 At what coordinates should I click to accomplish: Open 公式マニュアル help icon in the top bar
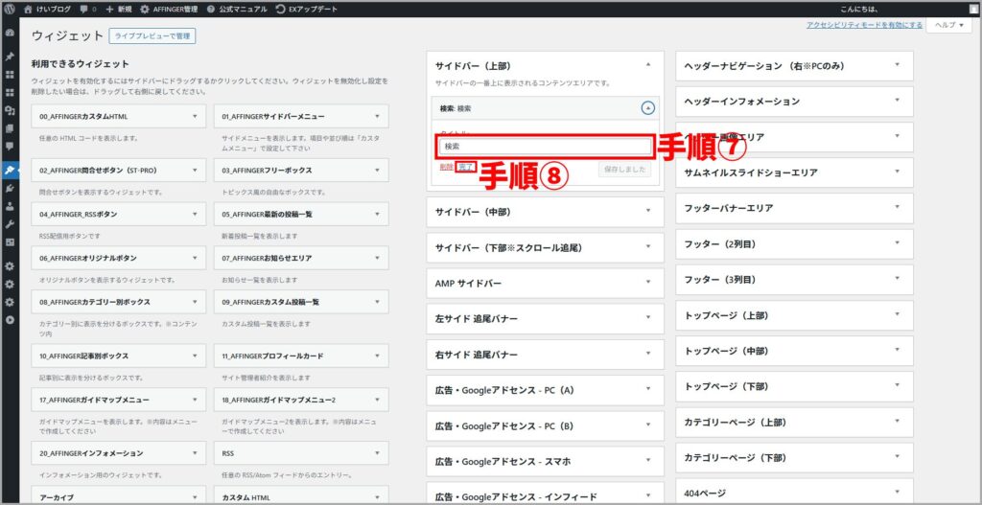click(x=210, y=9)
